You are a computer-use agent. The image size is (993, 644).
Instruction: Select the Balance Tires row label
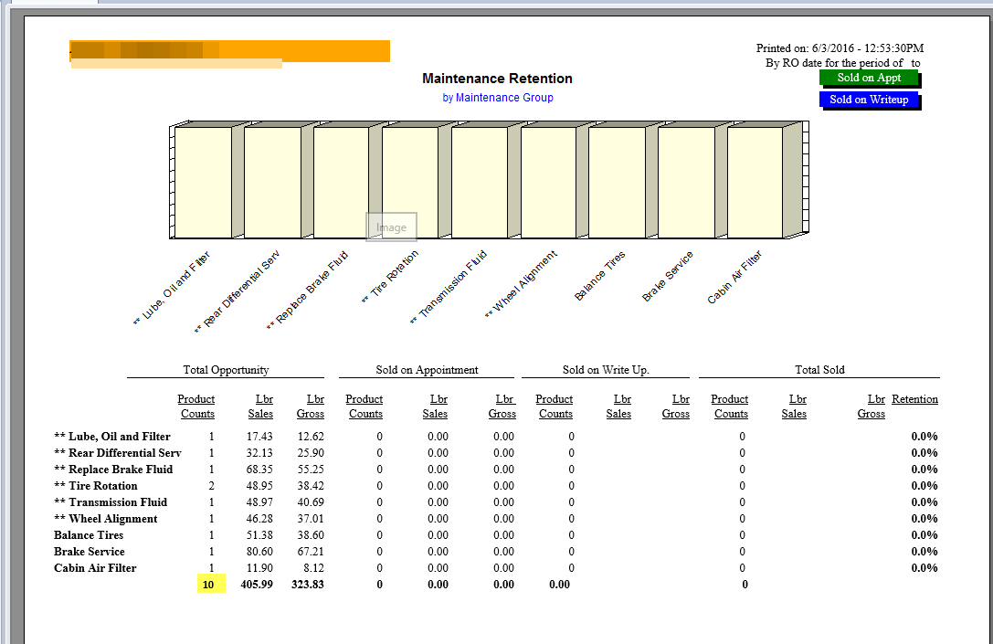click(x=89, y=535)
